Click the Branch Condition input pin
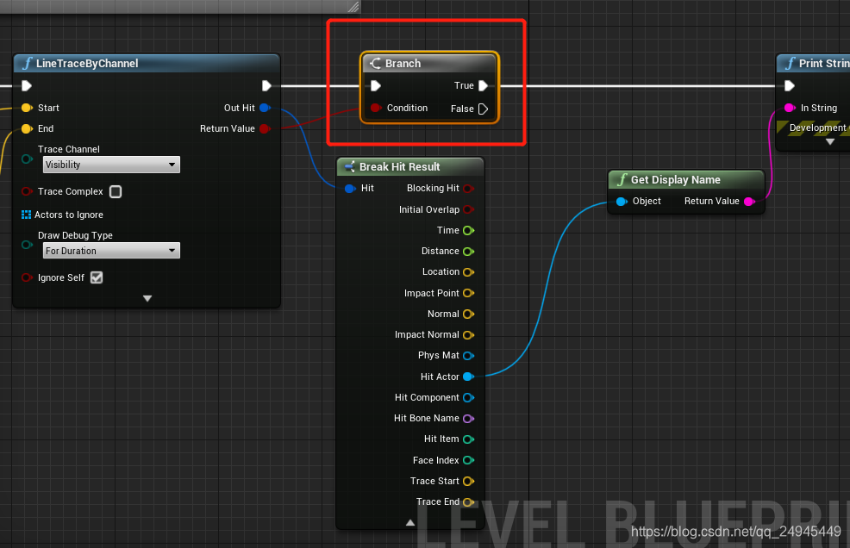Screen dimensions: 850x548 coord(375,108)
